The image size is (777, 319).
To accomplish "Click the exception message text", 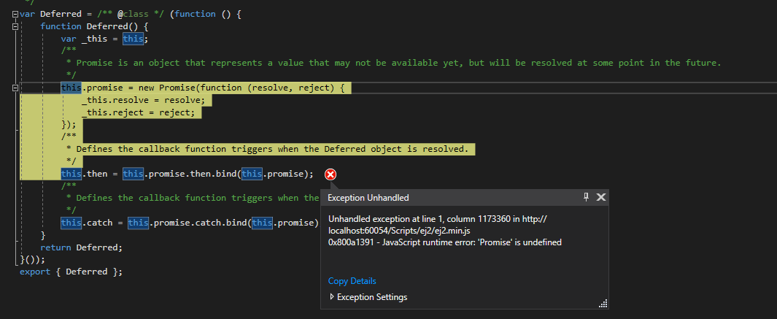I will pos(445,242).
